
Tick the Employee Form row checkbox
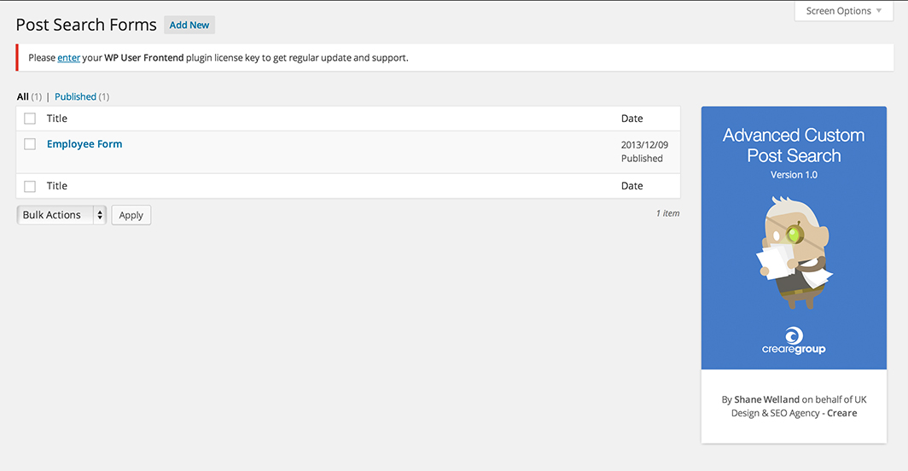30,144
